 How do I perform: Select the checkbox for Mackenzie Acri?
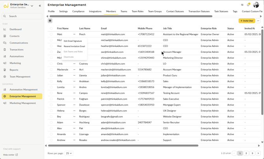[51, 70]
